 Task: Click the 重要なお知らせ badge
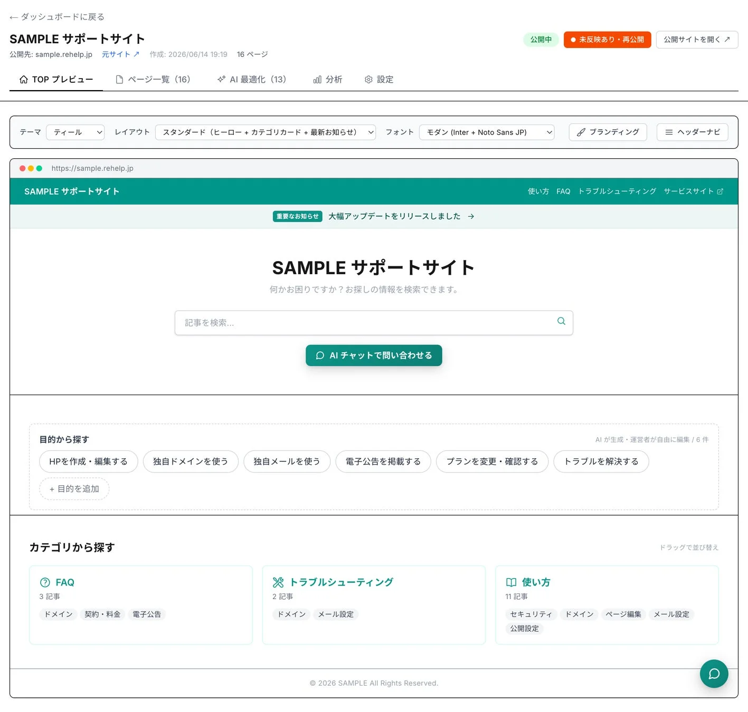[298, 216]
